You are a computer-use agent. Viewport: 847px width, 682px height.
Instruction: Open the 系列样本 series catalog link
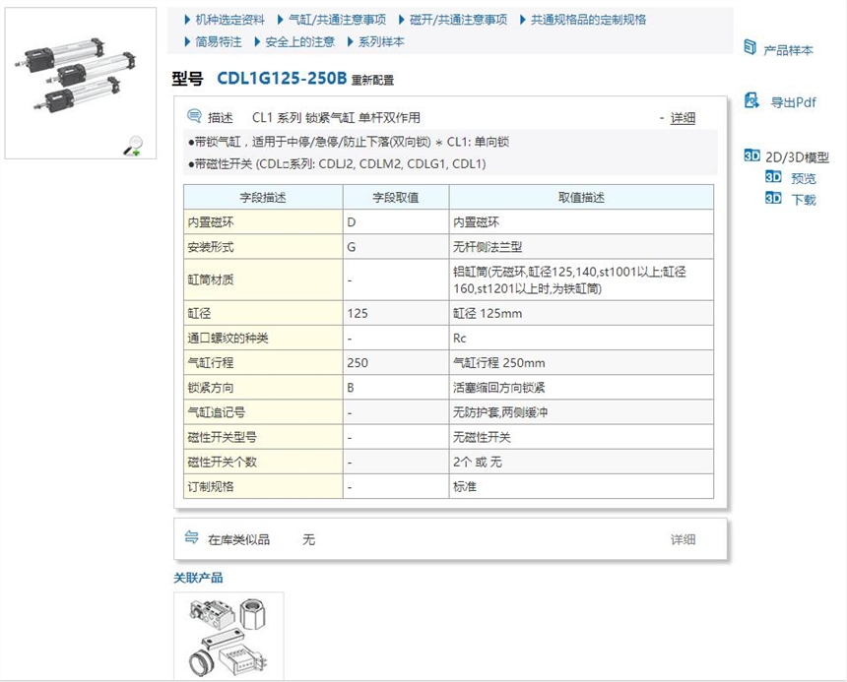click(380, 41)
